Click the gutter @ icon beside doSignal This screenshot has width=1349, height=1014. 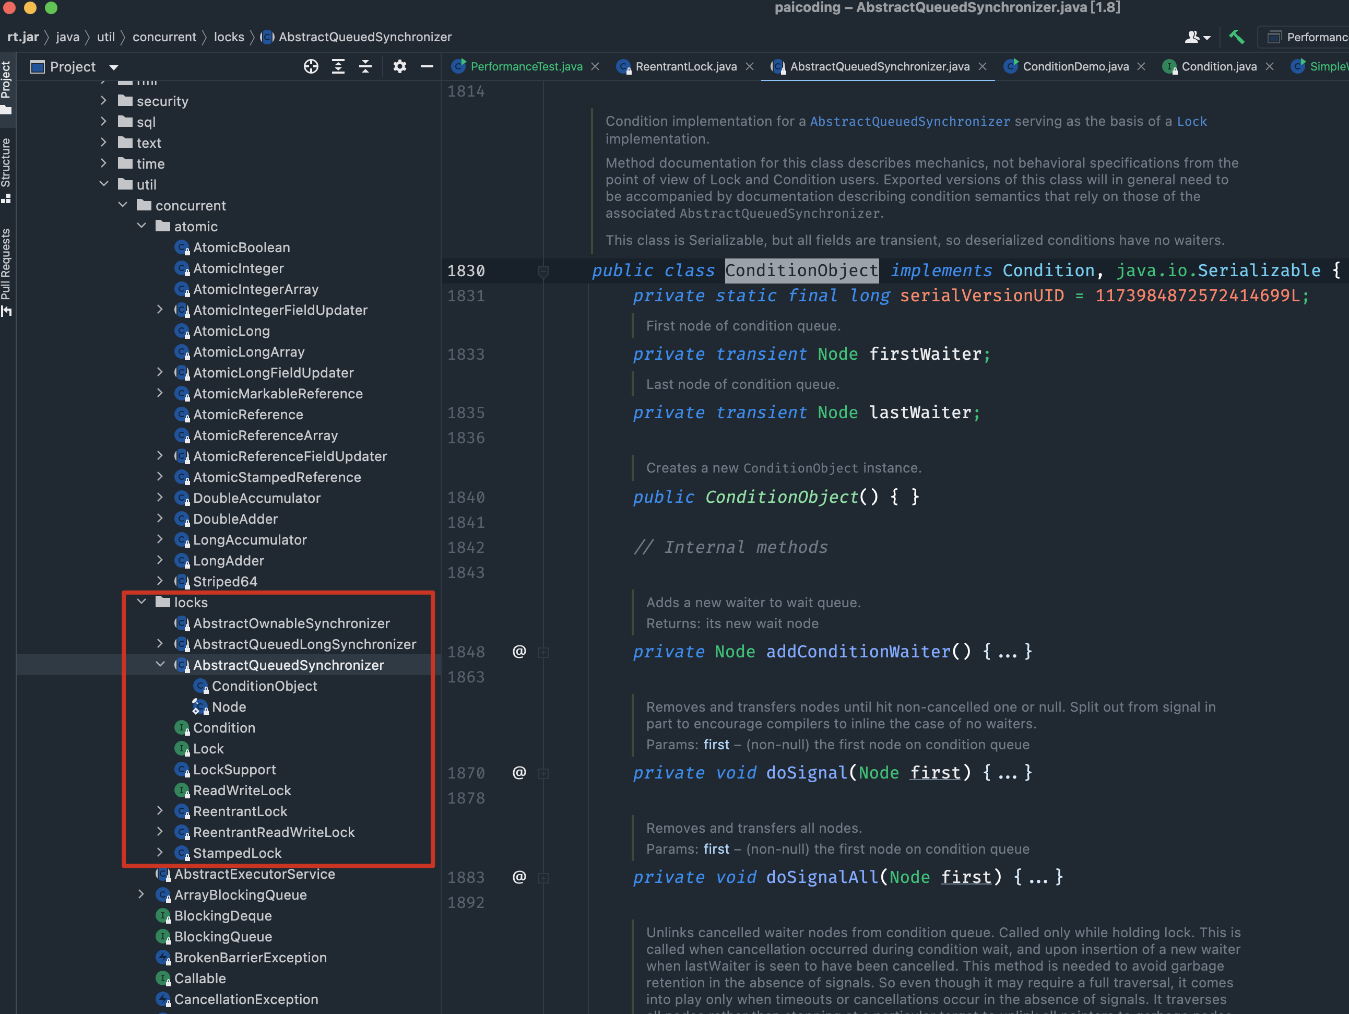(x=519, y=772)
